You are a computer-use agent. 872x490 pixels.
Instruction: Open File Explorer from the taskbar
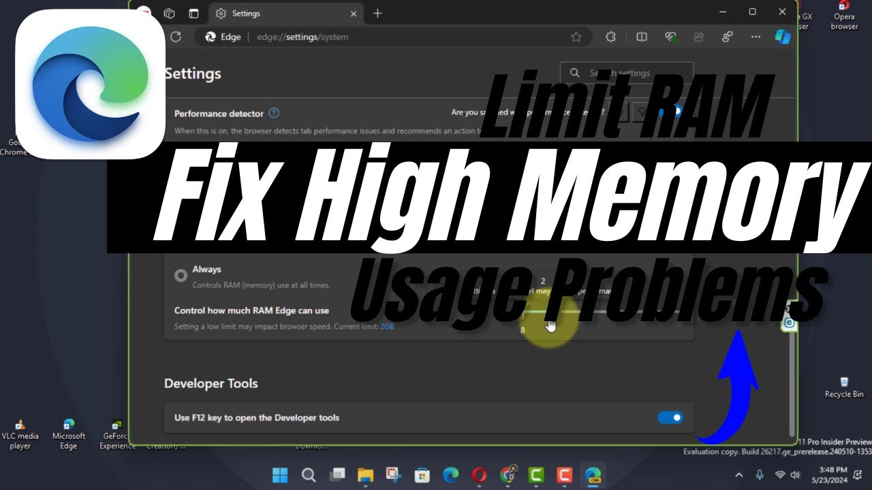click(x=366, y=474)
